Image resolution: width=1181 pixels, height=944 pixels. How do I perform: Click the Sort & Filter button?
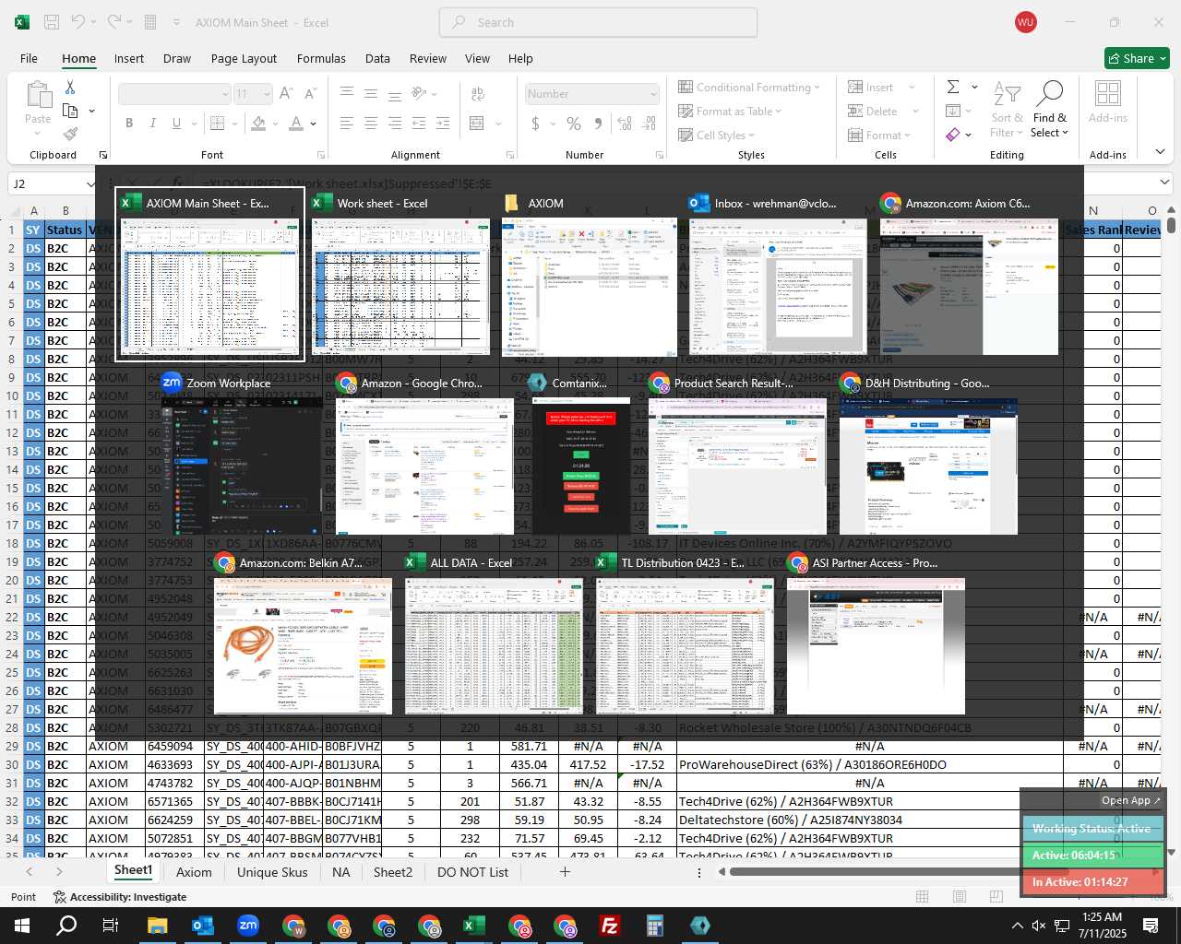(x=1007, y=109)
